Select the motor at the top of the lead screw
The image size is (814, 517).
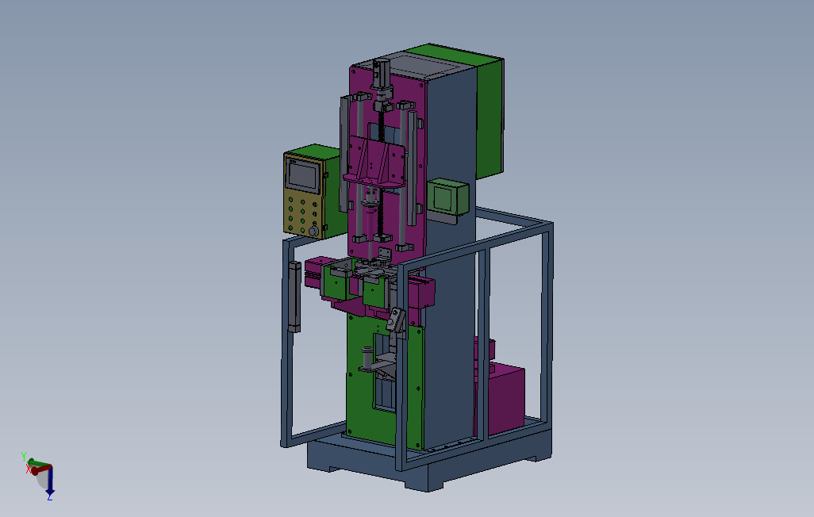382,74
